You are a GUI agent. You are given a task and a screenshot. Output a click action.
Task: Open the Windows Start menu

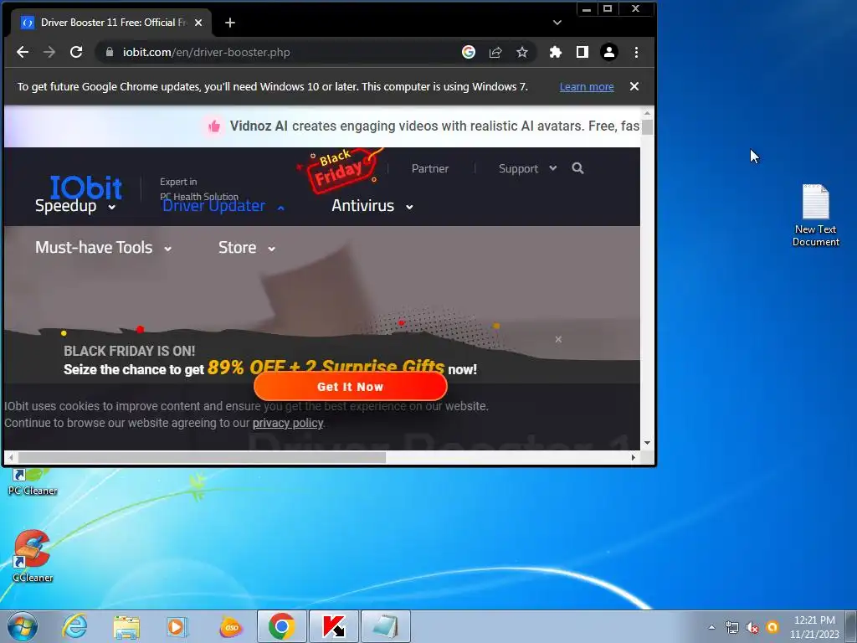point(23,626)
